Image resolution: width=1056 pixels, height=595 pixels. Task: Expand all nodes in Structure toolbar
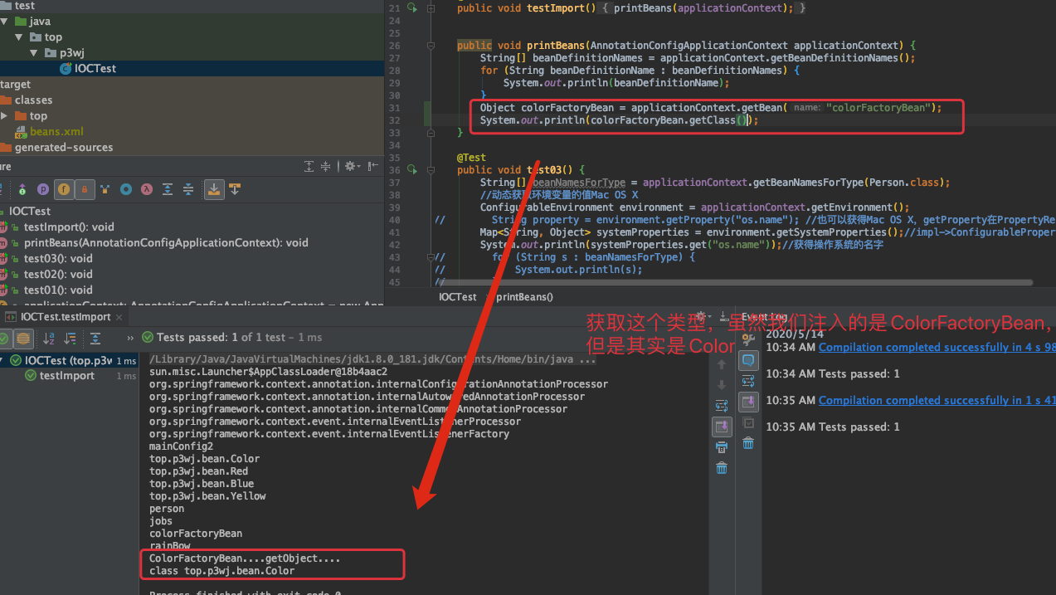pyautogui.click(x=168, y=190)
